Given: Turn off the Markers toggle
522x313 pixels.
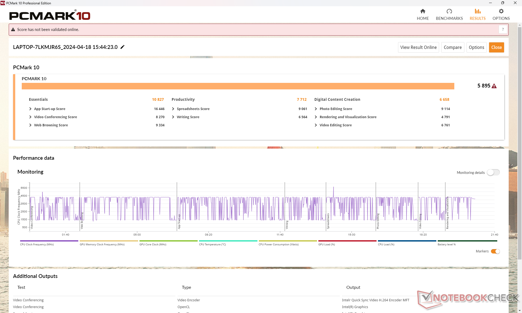Looking at the screenshot, I should (495, 251).
